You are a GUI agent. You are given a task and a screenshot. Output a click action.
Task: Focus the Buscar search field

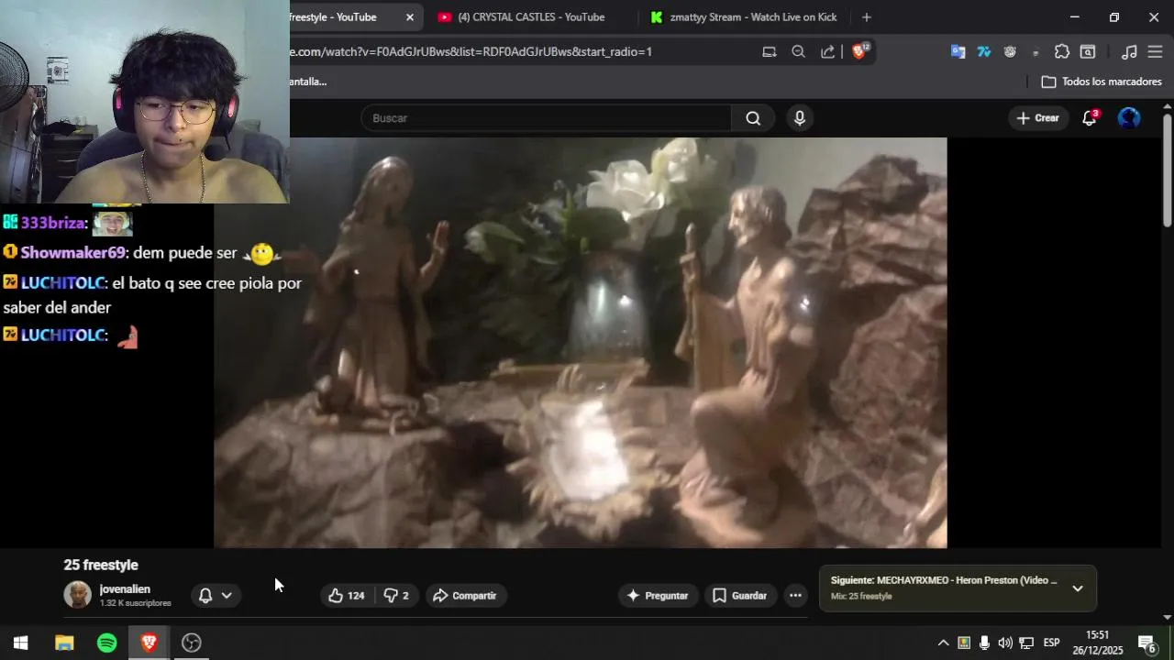tap(546, 118)
